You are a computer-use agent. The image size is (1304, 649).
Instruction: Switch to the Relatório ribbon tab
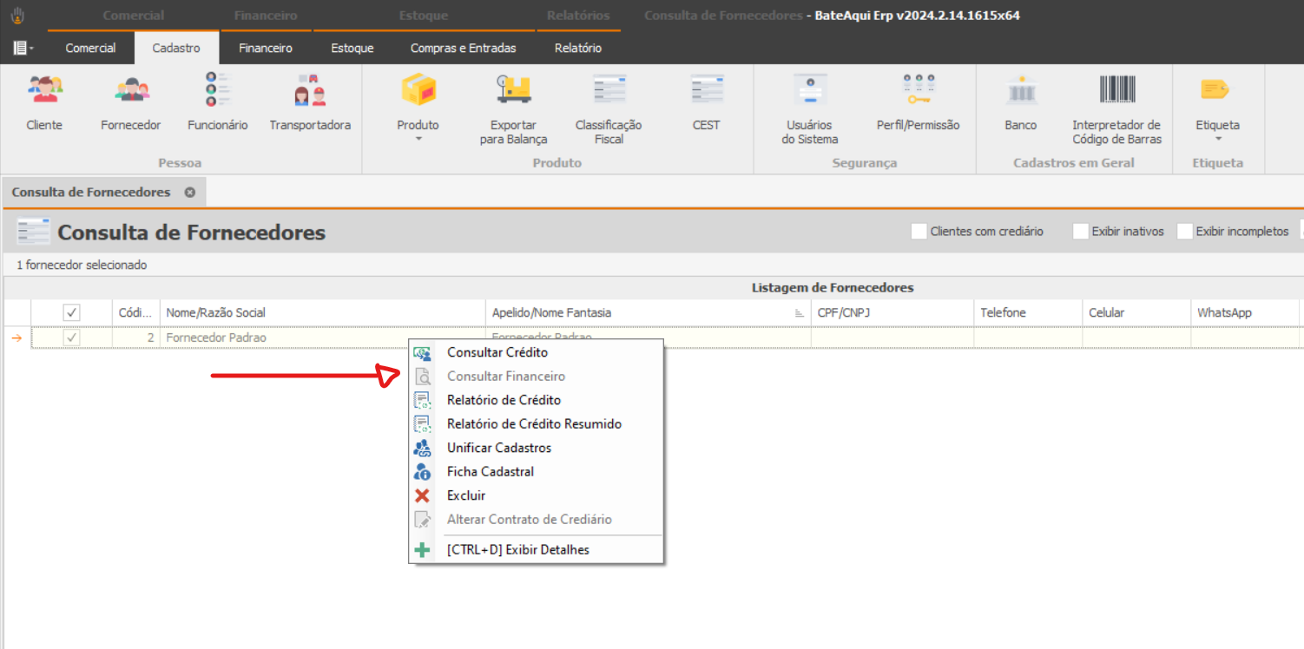(x=578, y=49)
